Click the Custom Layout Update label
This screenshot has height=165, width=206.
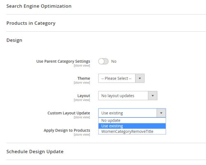pos(69,113)
